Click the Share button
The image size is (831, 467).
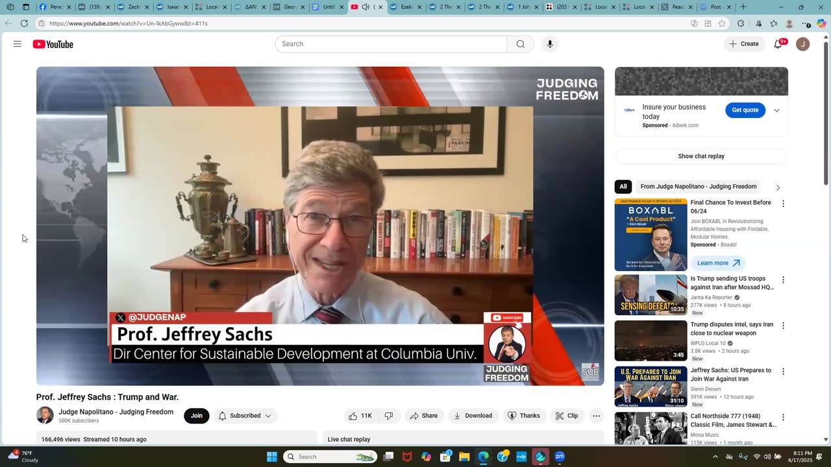pos(423,416)
